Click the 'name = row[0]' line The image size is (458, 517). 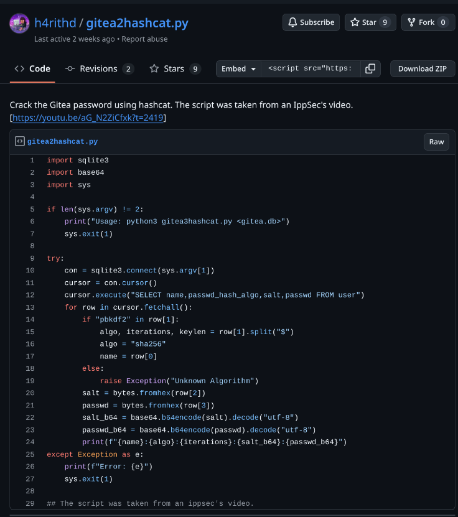[x=128, y=356]
